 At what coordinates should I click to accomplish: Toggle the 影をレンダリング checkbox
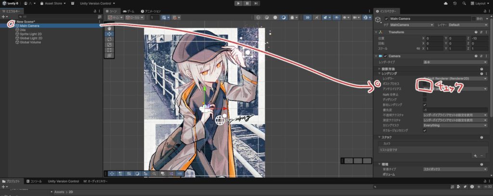425,105
